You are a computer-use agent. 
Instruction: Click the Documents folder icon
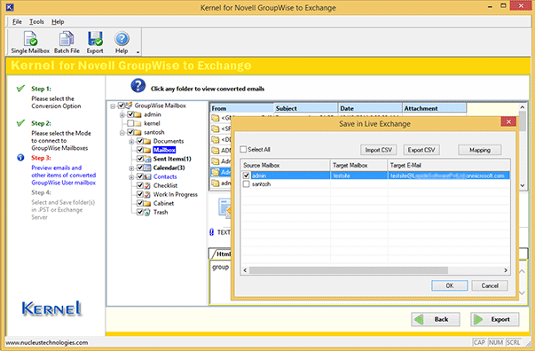[147, 141]
